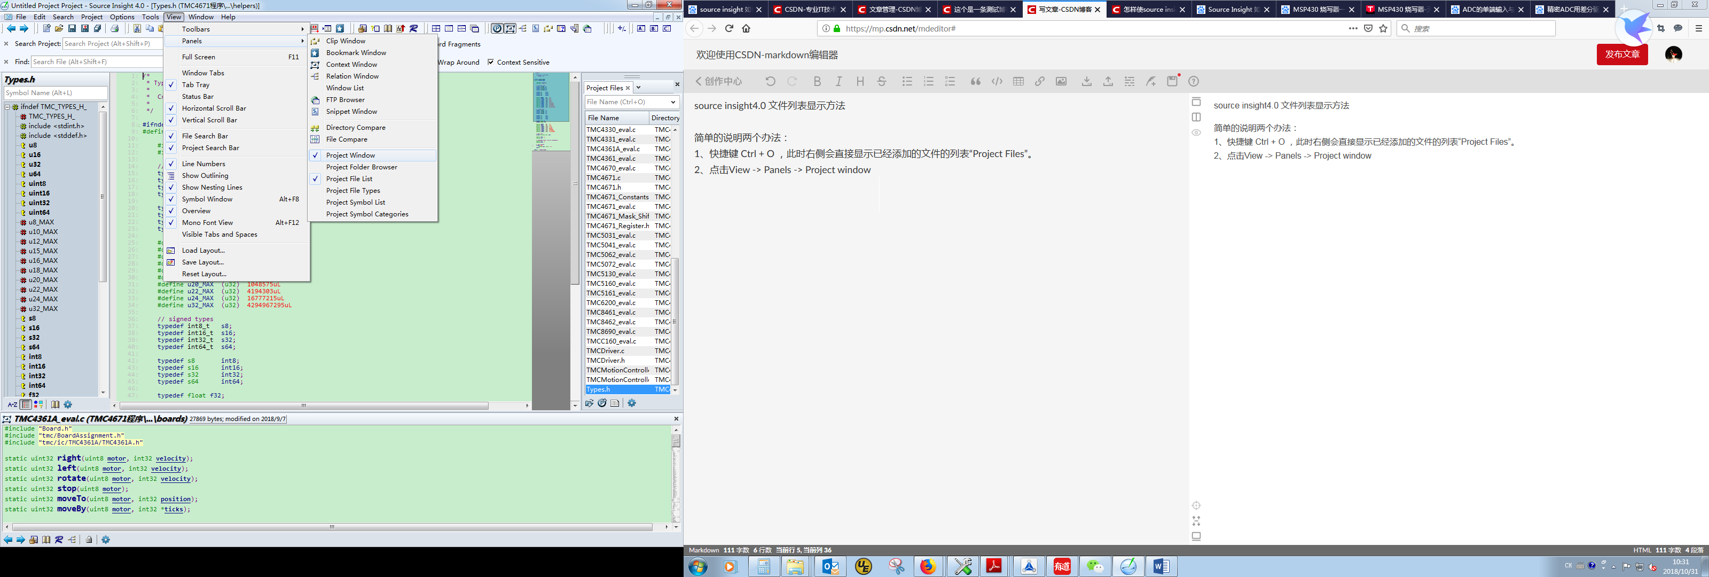Open the File Name filter dropdown
This screenshot has height=577, width=1709.
[x=673, y=102]
